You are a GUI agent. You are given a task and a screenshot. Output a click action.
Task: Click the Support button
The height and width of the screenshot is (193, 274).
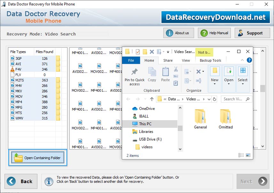[252, 33]
